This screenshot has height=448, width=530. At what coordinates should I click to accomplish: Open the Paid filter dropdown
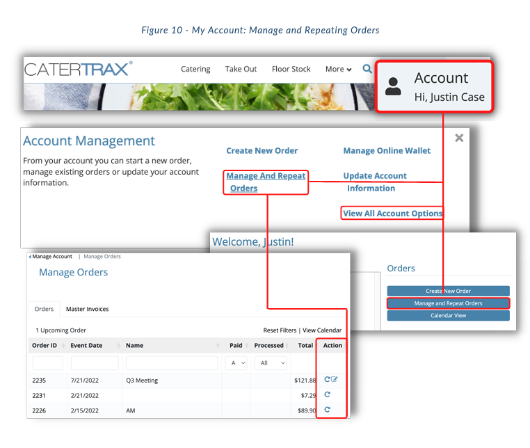pyautogui.click(x=236, y=363)
